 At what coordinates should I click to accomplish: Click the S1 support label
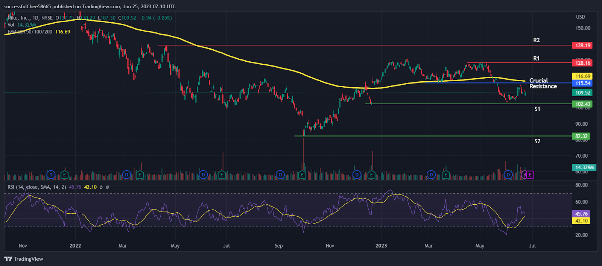click(x=537, y=109)
